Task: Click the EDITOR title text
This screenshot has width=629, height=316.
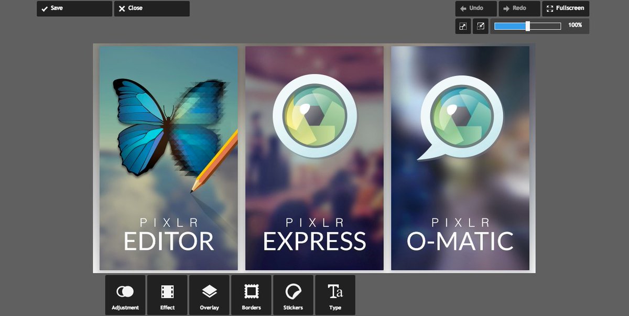Action: pyautogui.click(x=169, y=242)
